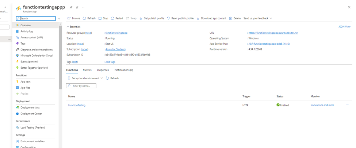Open Load Testing (Preview) item

[32, 128]
